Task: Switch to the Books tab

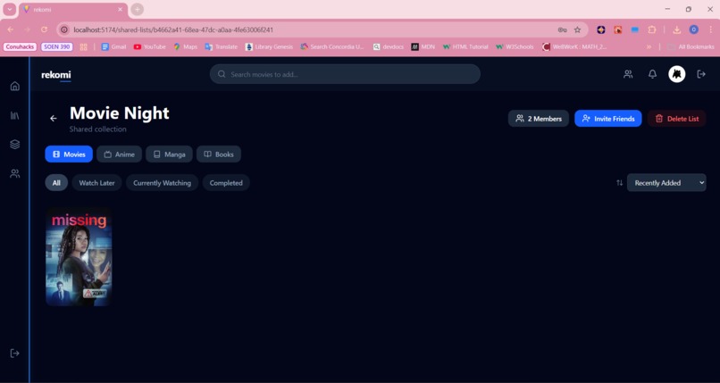Action: [x=219, y=154]
